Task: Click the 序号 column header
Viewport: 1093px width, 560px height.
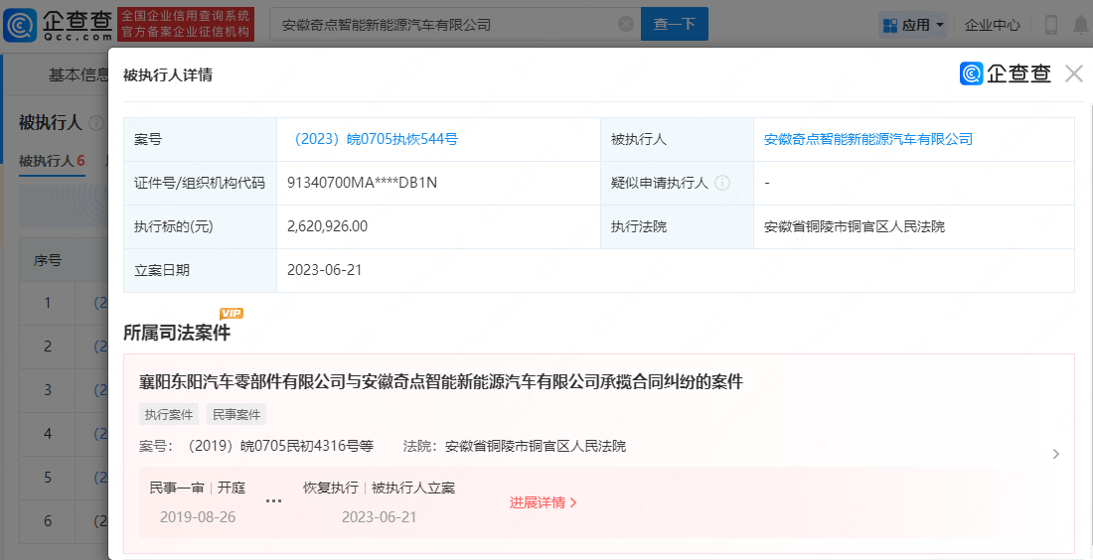Action: coord(48,260)
